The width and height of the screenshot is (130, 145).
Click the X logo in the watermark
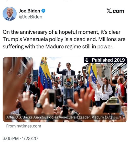[109, 11]
